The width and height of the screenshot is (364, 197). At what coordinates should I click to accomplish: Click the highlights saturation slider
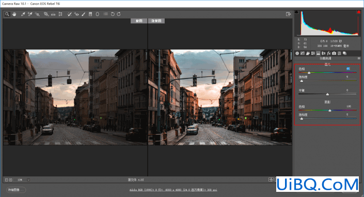pyautogui.click(x=327, y=81)
